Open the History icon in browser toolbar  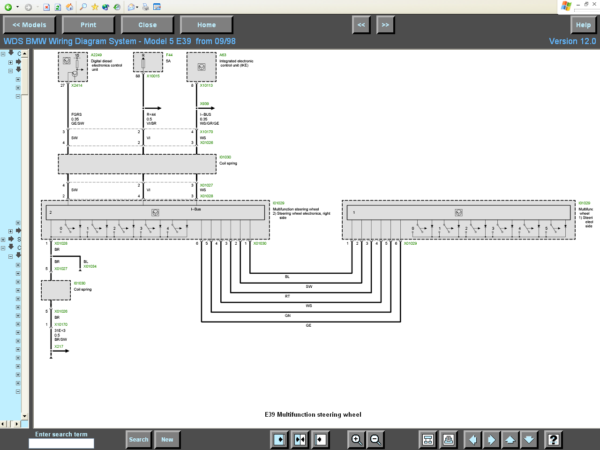coord(117,7)
